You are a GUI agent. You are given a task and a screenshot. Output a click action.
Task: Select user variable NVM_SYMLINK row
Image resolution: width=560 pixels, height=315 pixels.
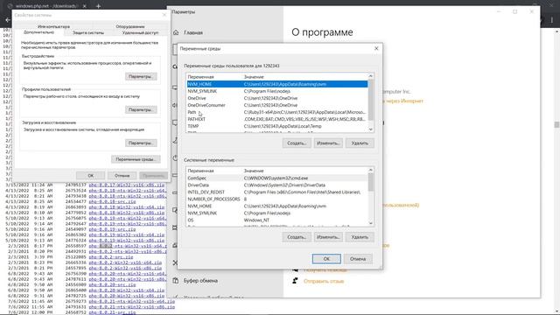tap(277, 91)
